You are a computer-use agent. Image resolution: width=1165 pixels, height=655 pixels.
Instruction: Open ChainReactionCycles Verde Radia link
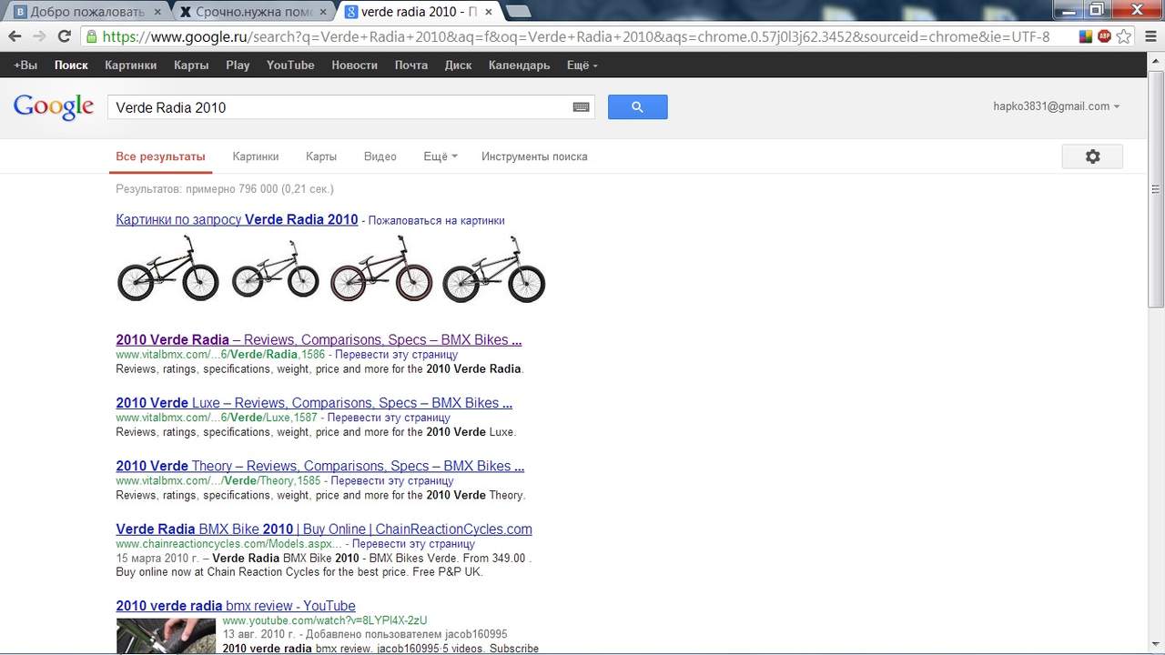[323, 529]
